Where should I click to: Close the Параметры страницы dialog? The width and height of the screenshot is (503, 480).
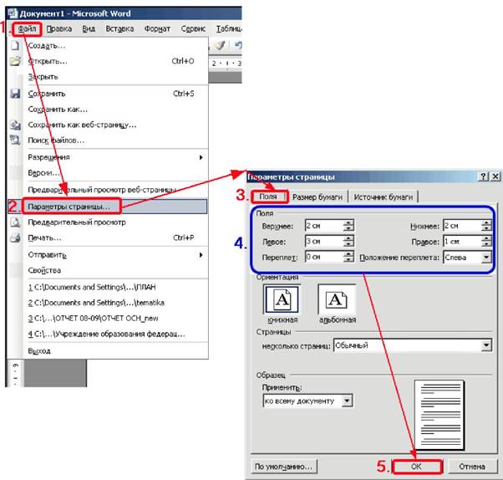click(495, 176)
